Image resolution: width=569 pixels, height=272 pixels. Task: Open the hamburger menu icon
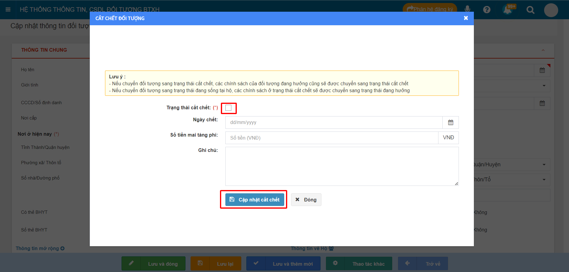[8, 10]
